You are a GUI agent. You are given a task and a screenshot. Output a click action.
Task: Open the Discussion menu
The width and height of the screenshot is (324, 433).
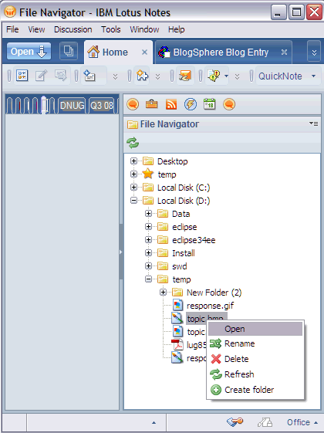pyautogui.click(x=73, y=29)
